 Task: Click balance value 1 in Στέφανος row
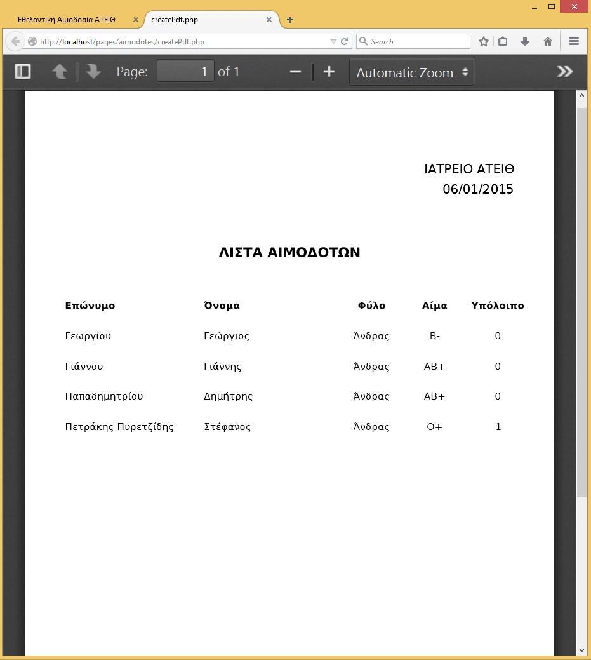click(498, 427)
